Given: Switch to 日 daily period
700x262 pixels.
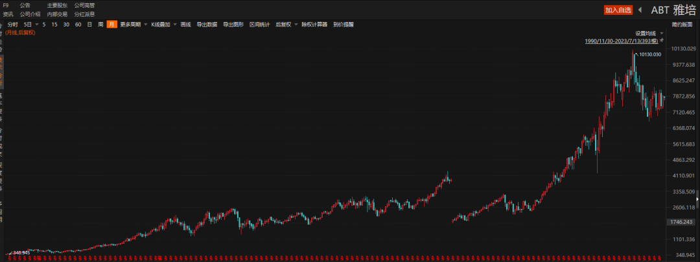Looking at the screenshot, I should point(89,24).
